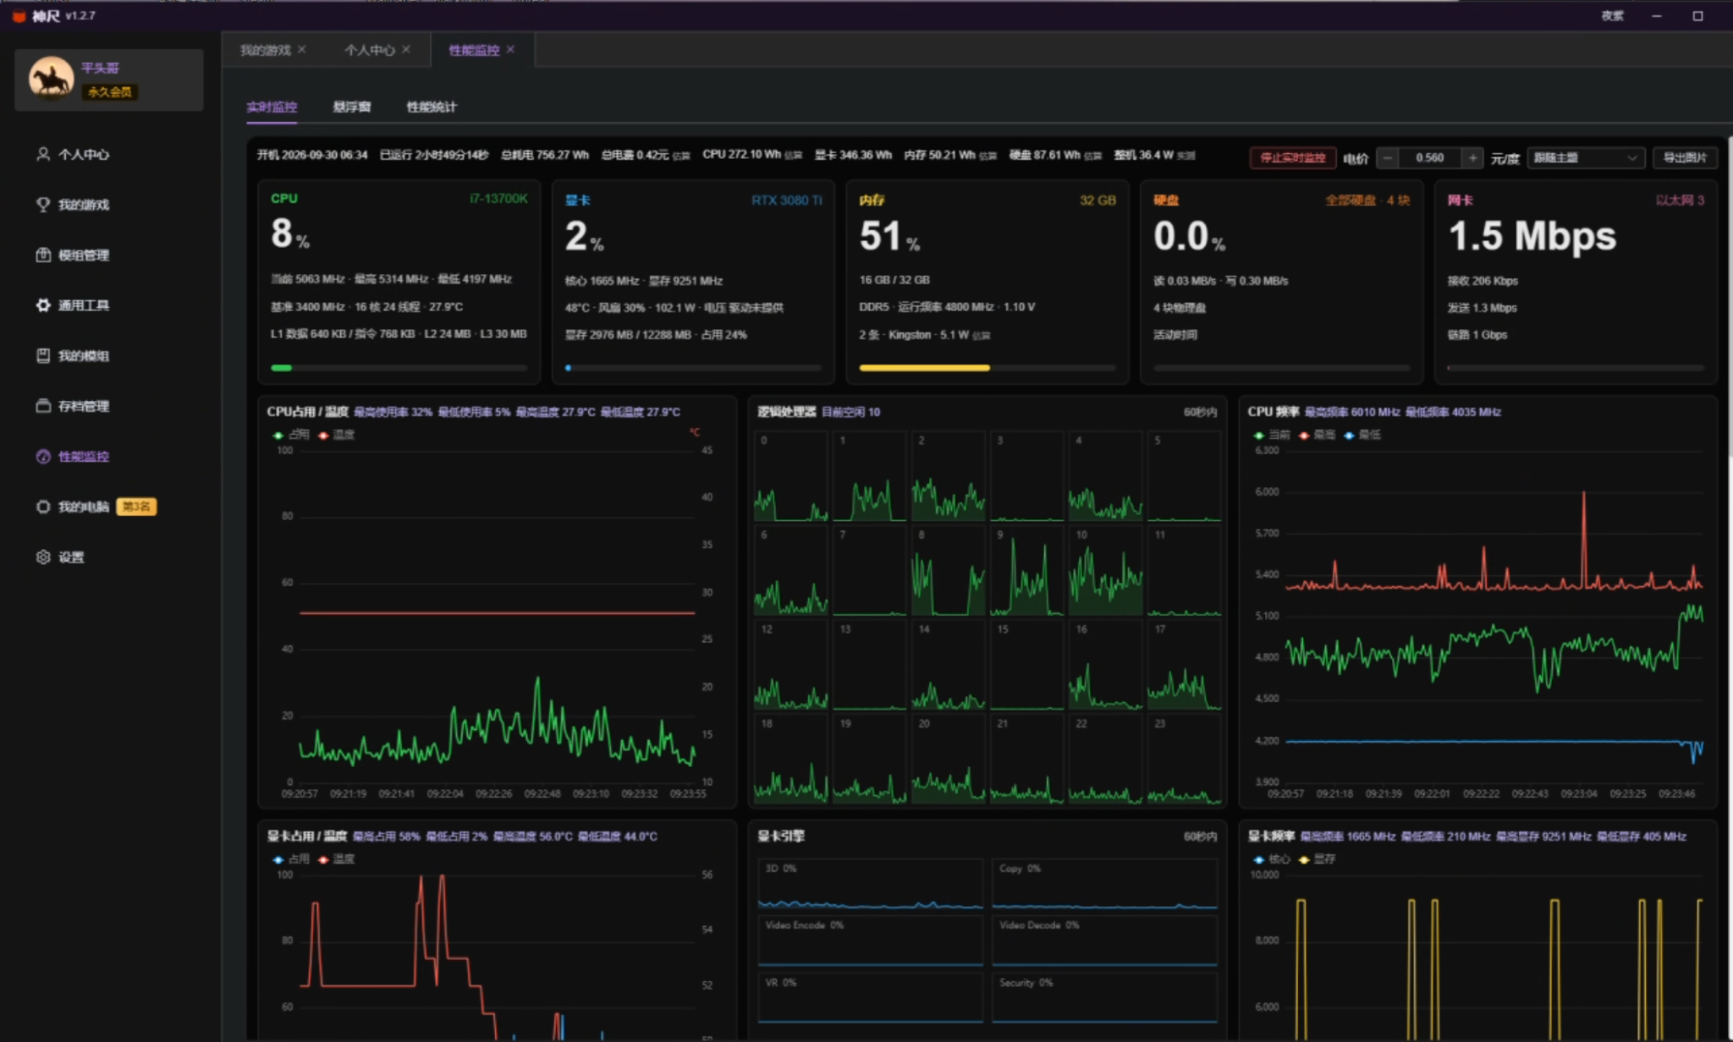
Task: Click the 永久会员 membership badge
Action: click(x=110, y=91)
